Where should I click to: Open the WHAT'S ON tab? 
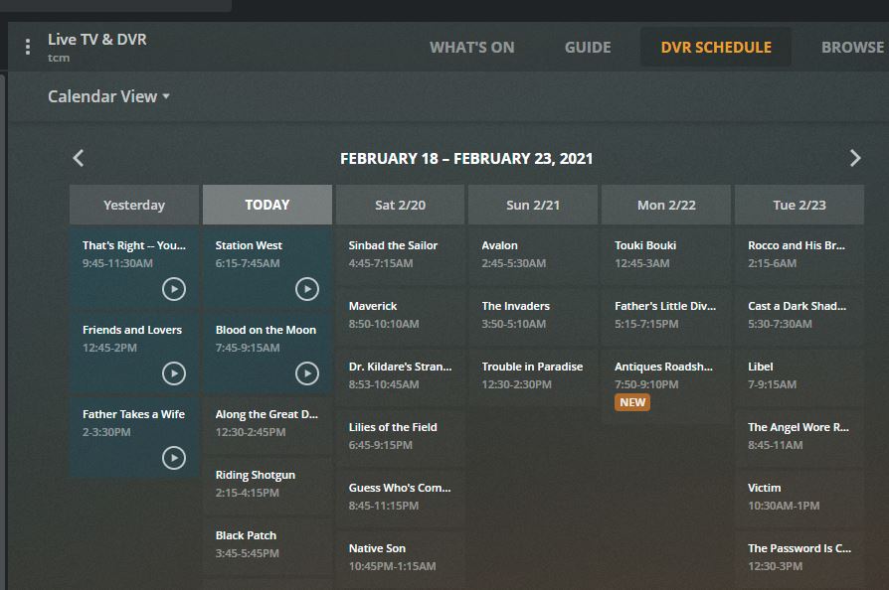click(x=471, y=47)
